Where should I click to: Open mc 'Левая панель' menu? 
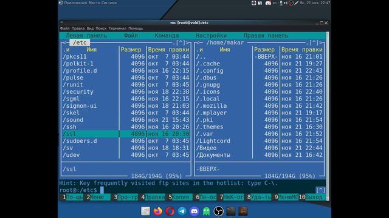click(x=86, y=36)
